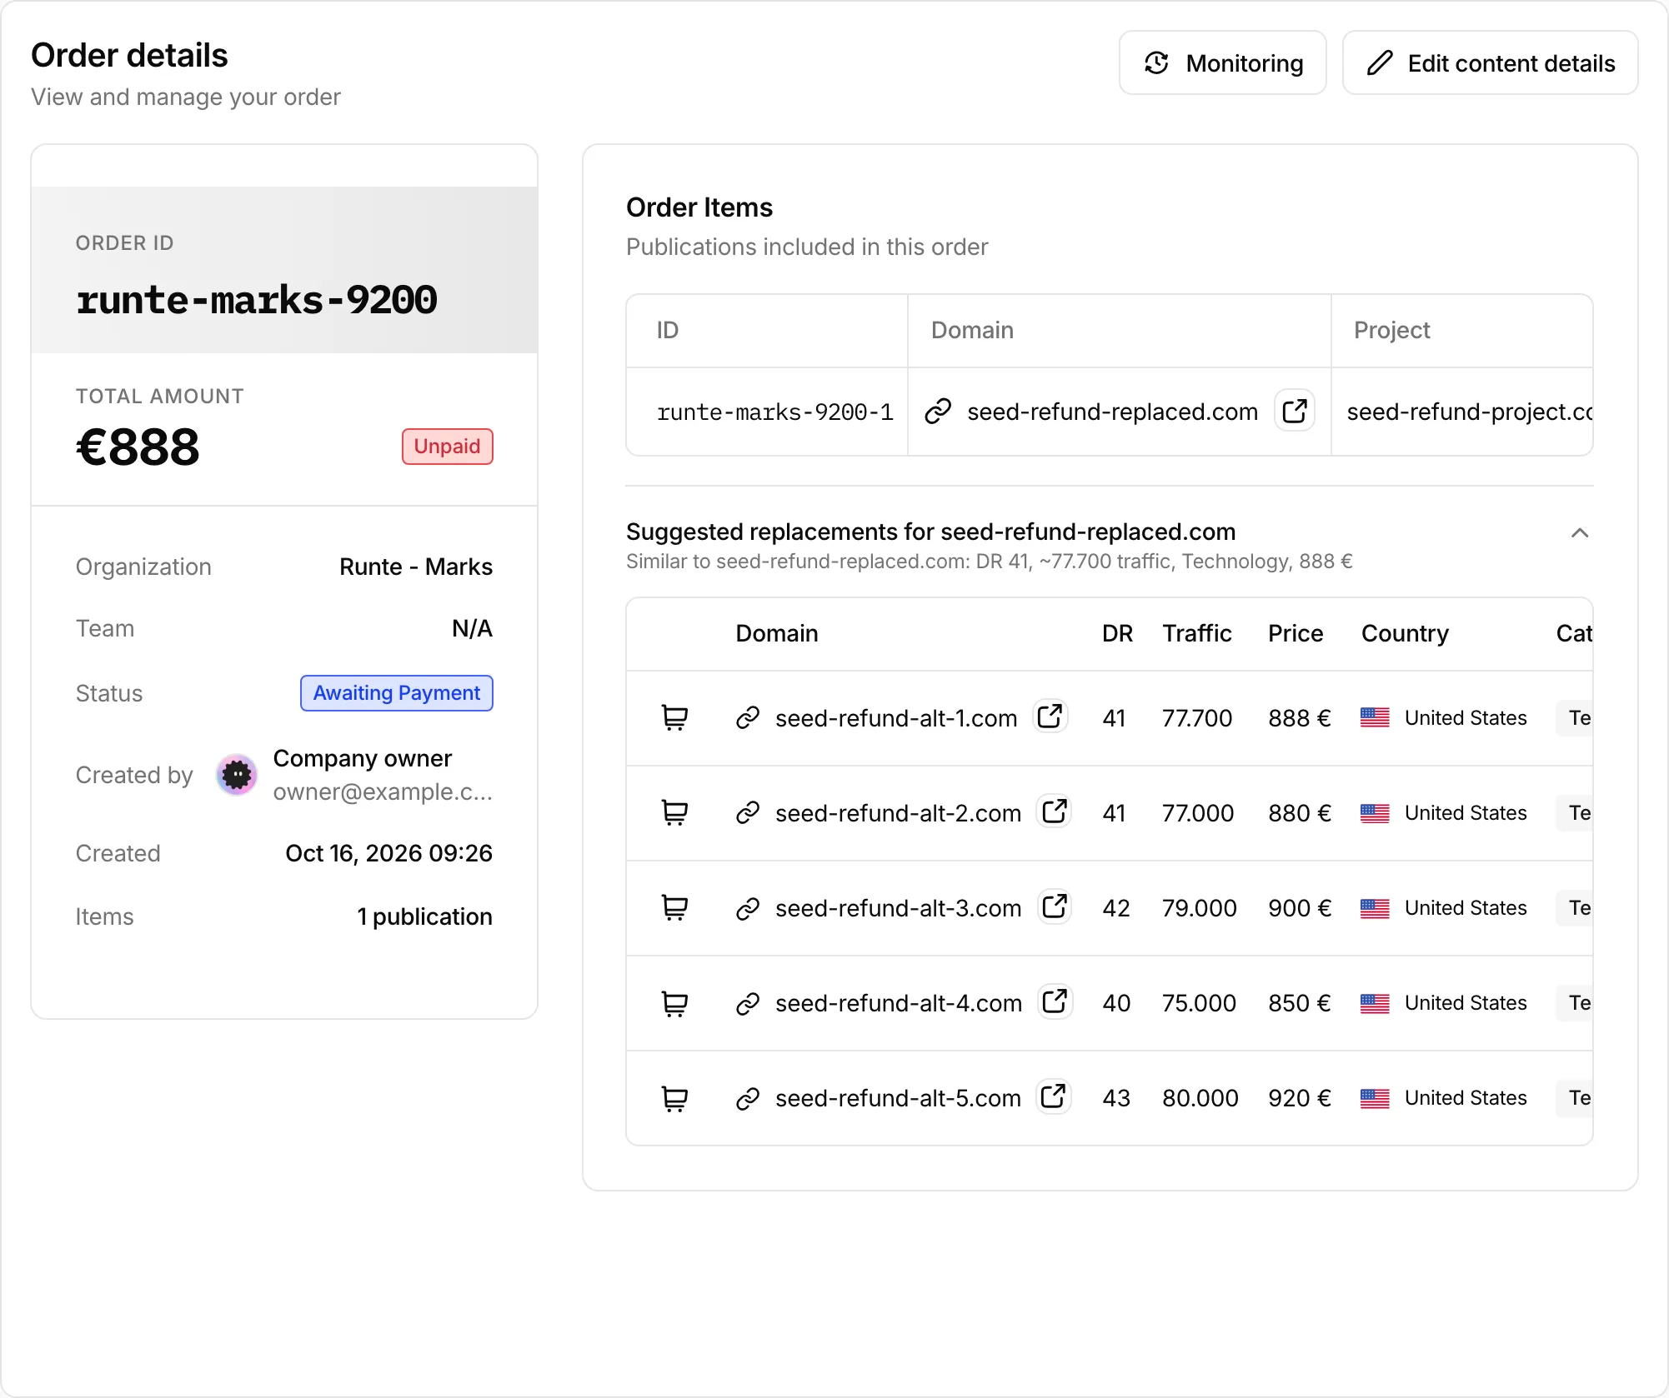Click link icon next to seed-refund-alt-3.com
The image size is (1669, 1398).
tap(748, 908)
